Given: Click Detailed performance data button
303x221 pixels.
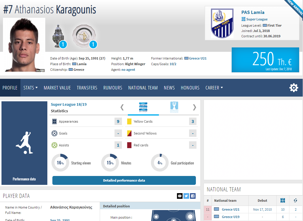Looking at the screenshot, I should tap(124, 180).
